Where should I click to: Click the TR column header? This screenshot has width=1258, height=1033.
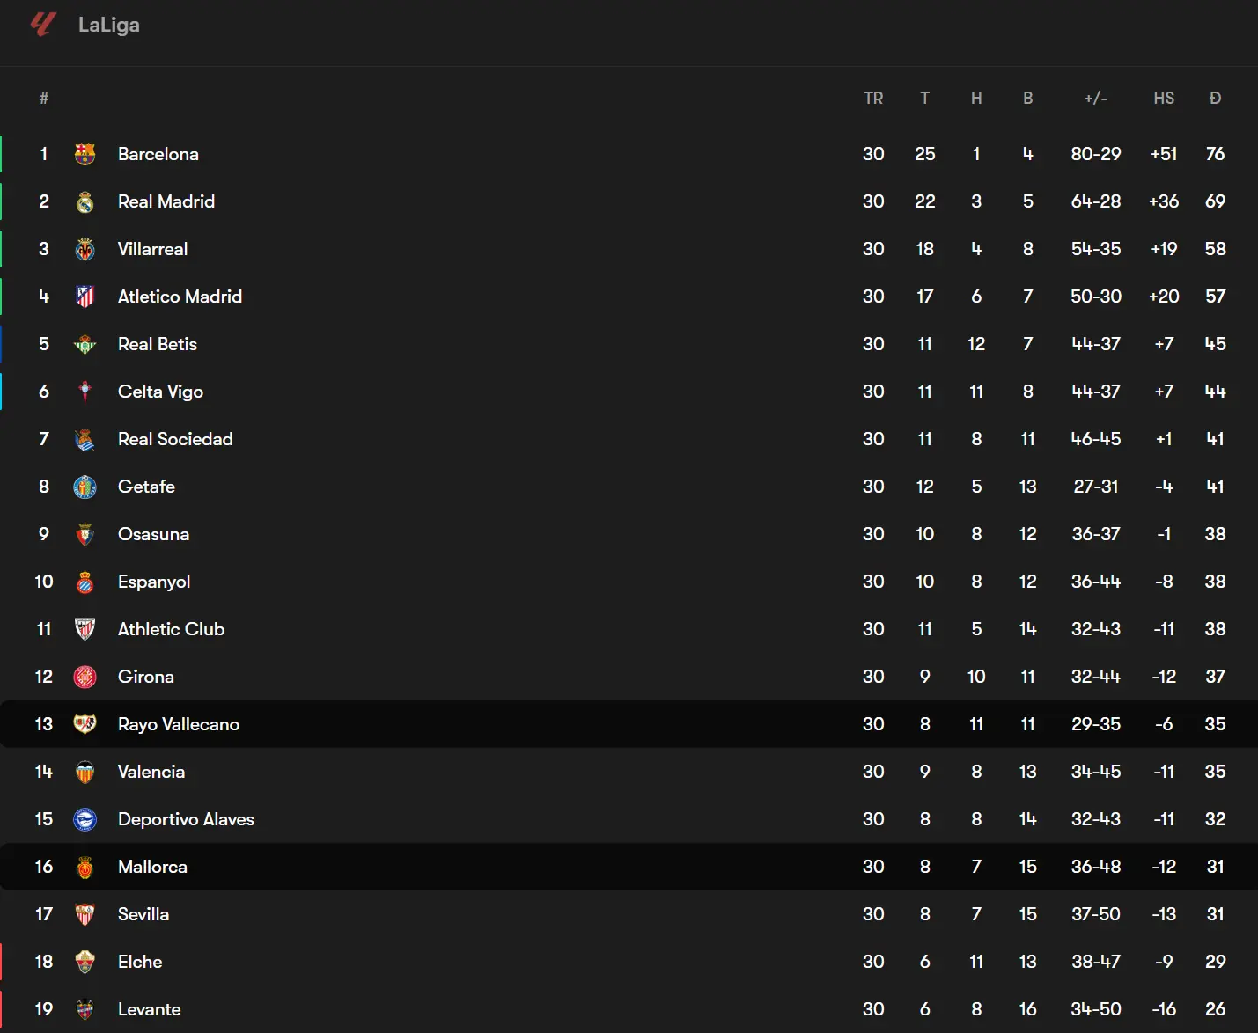pos(872,99)
